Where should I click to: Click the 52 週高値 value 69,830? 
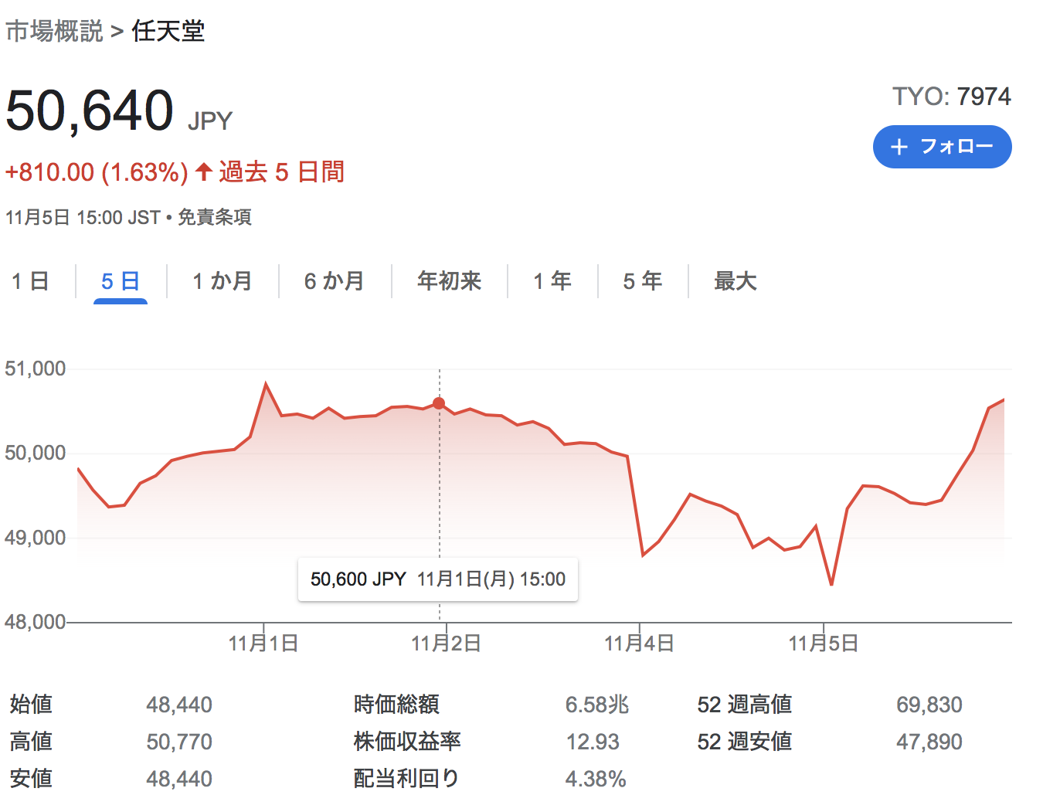coord(929,705)
